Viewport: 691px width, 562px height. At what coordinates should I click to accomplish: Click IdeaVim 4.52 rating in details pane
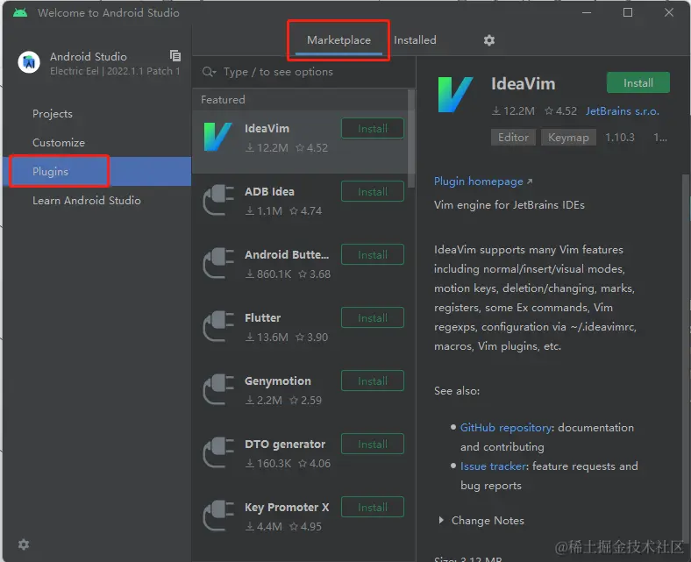(560, 111)
